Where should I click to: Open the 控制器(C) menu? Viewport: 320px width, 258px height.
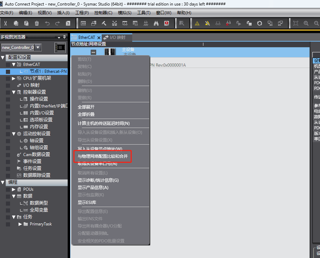103,13
